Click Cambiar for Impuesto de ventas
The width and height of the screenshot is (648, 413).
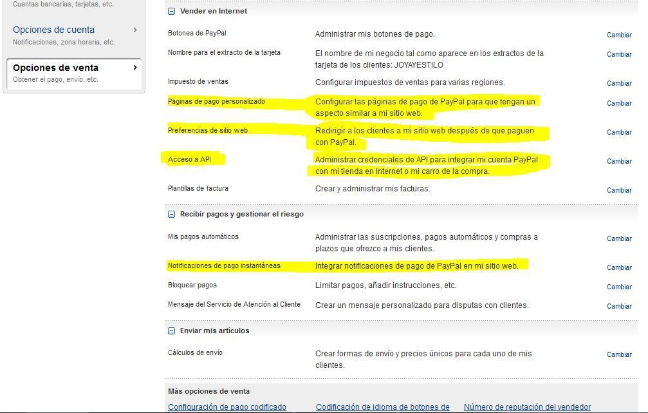(x=619, y=83)
